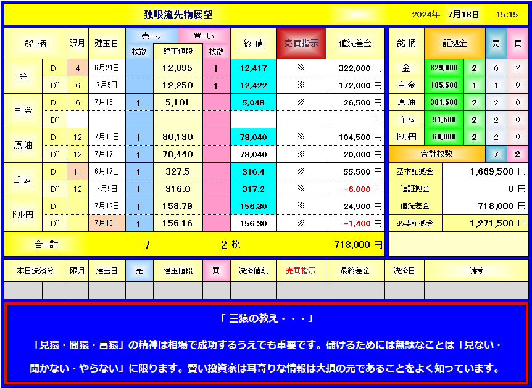
Task: Select the 値洗差金 summary value 718,000 円
Action: pos(485,206)
